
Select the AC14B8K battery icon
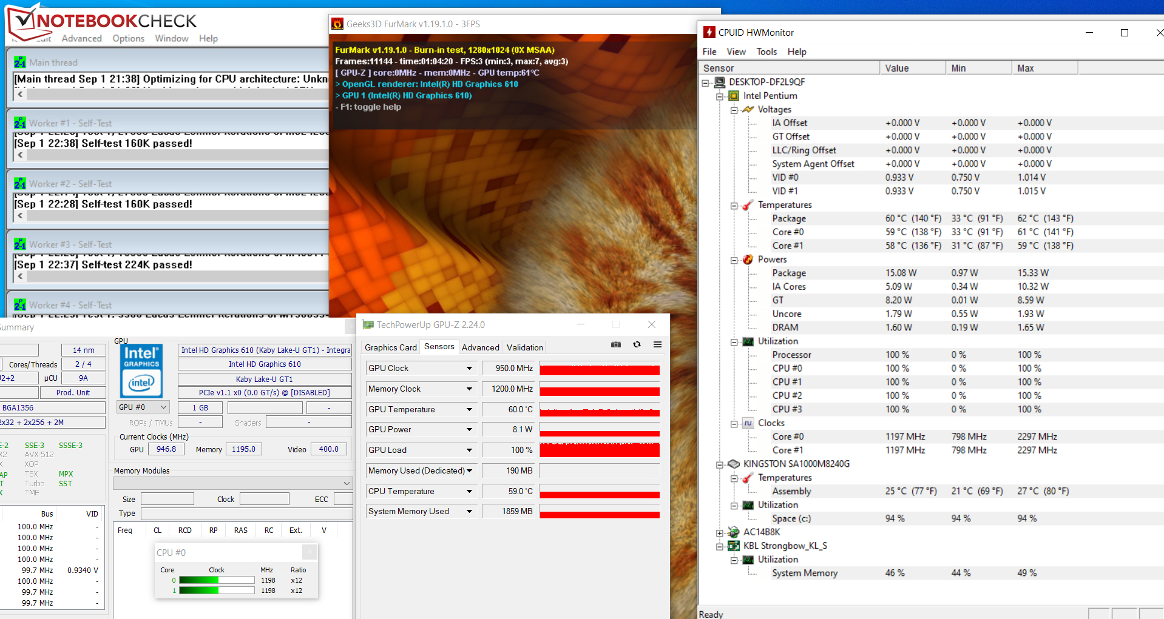[734, 532]
